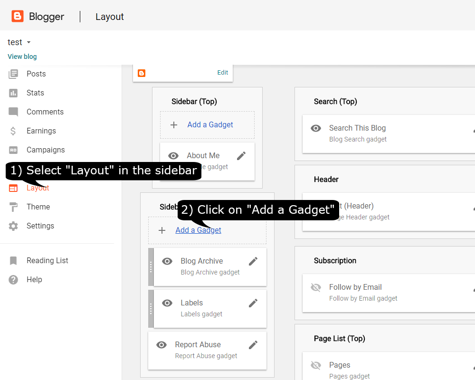Viewport: 475px width, 380px height.
Task: Open the Posts icon in sidebar
Action: [x=13, y=74]
